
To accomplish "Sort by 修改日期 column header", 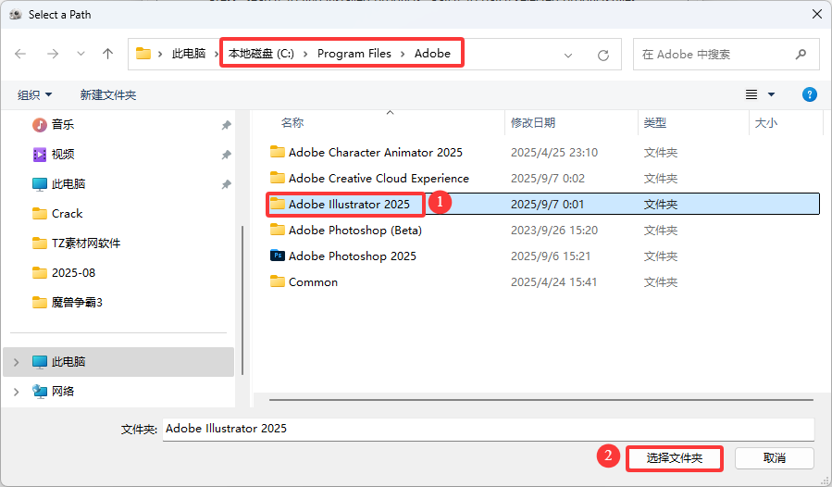I will pos(533,123).
